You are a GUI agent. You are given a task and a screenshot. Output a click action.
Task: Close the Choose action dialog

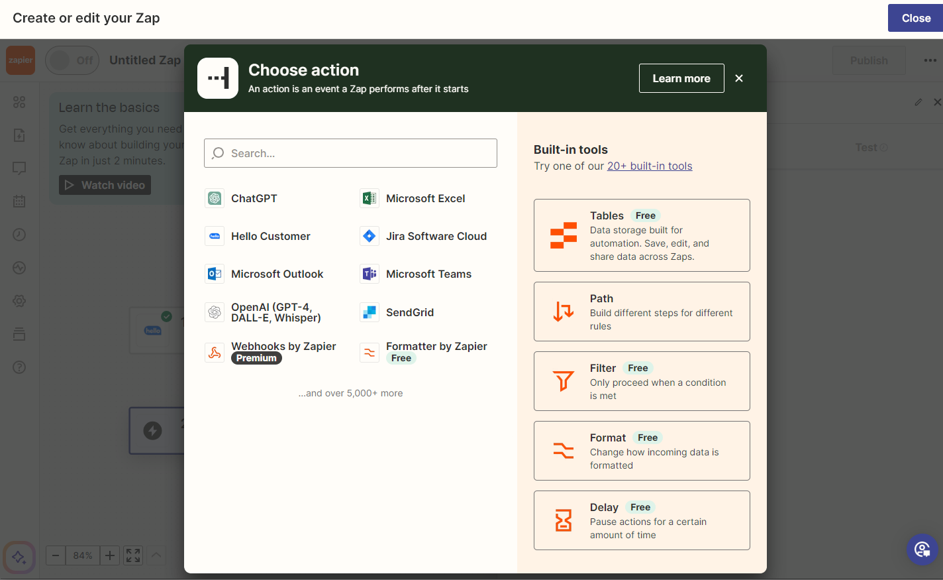[739, 78]
